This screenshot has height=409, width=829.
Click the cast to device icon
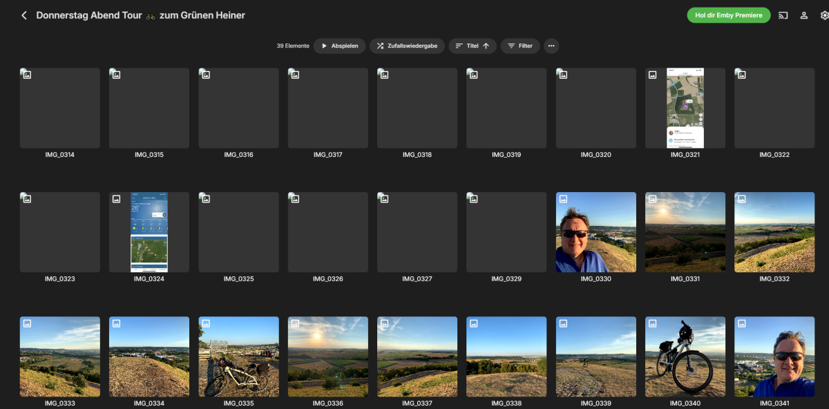(x=783, y=15)
